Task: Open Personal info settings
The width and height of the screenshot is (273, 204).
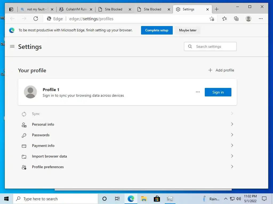Action: coord(127,124)
